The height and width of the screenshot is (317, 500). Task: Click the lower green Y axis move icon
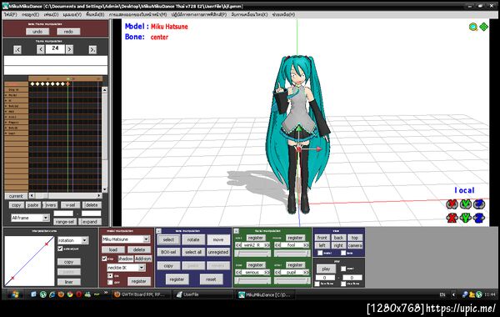466,218
